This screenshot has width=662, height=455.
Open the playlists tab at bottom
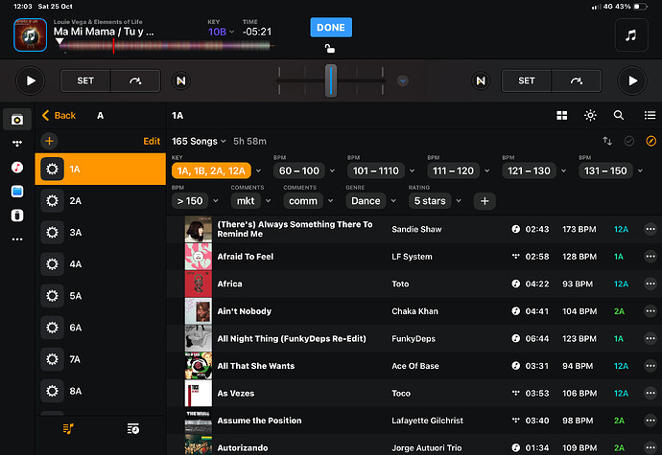point(68,429)
